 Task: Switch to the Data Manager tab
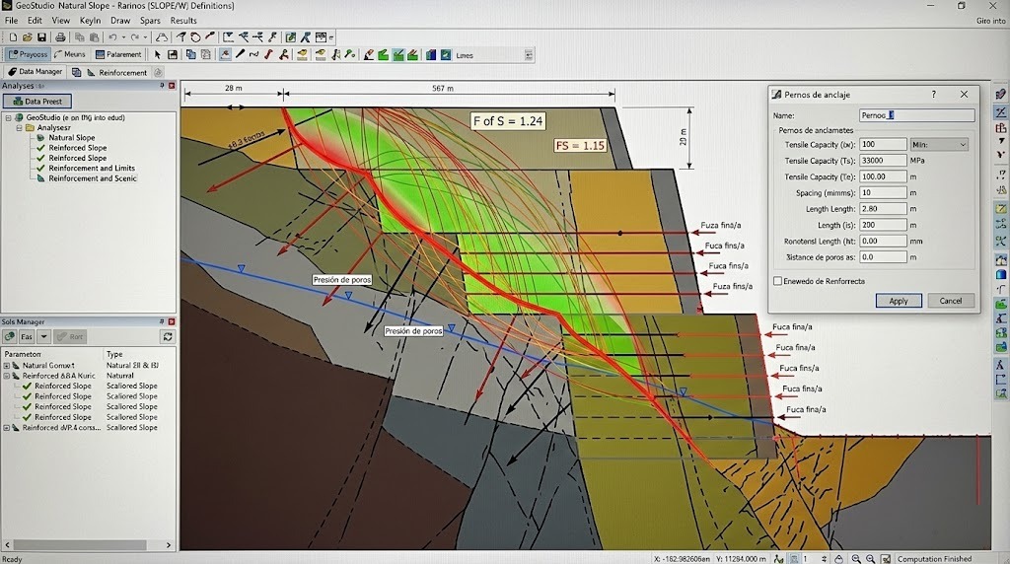click(x=36, y=71)
